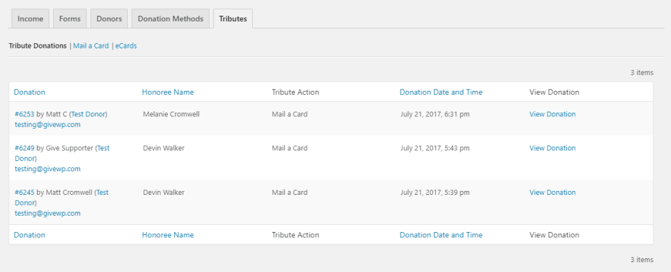Viewport: 671px width, 272px height.
Task: Select date July 21, 2017, 6:31 pm
Action: tap(435, 114)
